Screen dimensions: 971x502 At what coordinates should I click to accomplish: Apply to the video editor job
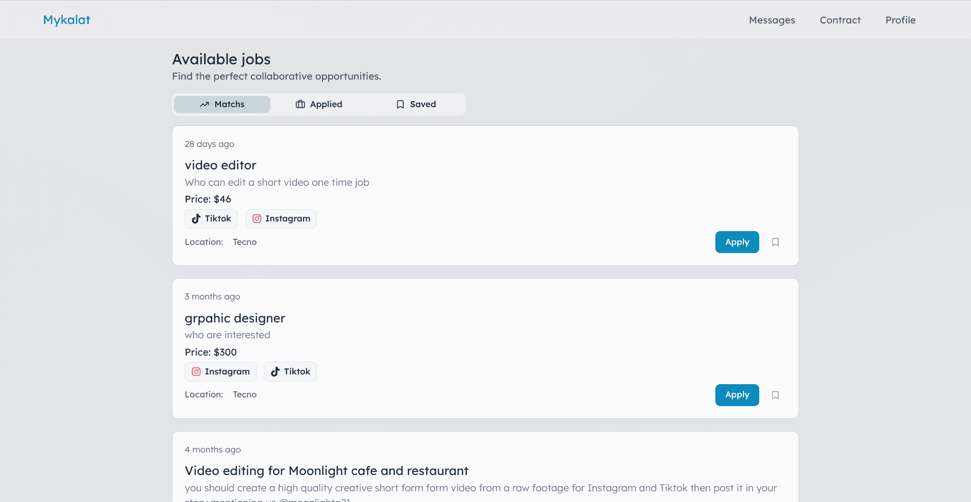tap(737, 242)
